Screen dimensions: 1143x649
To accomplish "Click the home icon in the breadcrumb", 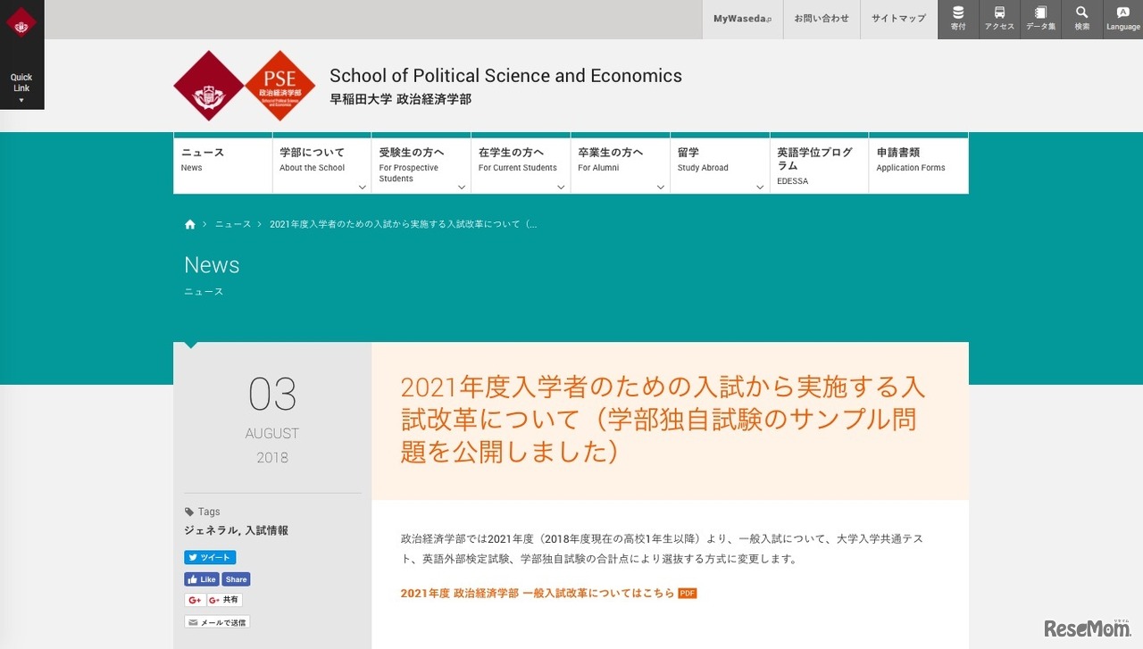I will tap(189, 223).
